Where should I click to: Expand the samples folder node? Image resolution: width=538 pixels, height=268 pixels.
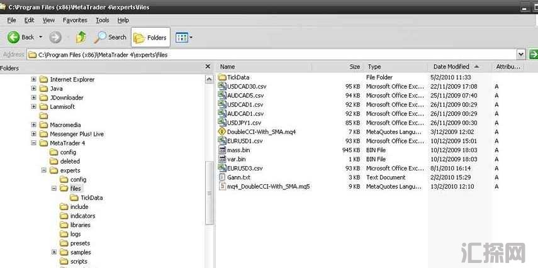pos(53,252)
